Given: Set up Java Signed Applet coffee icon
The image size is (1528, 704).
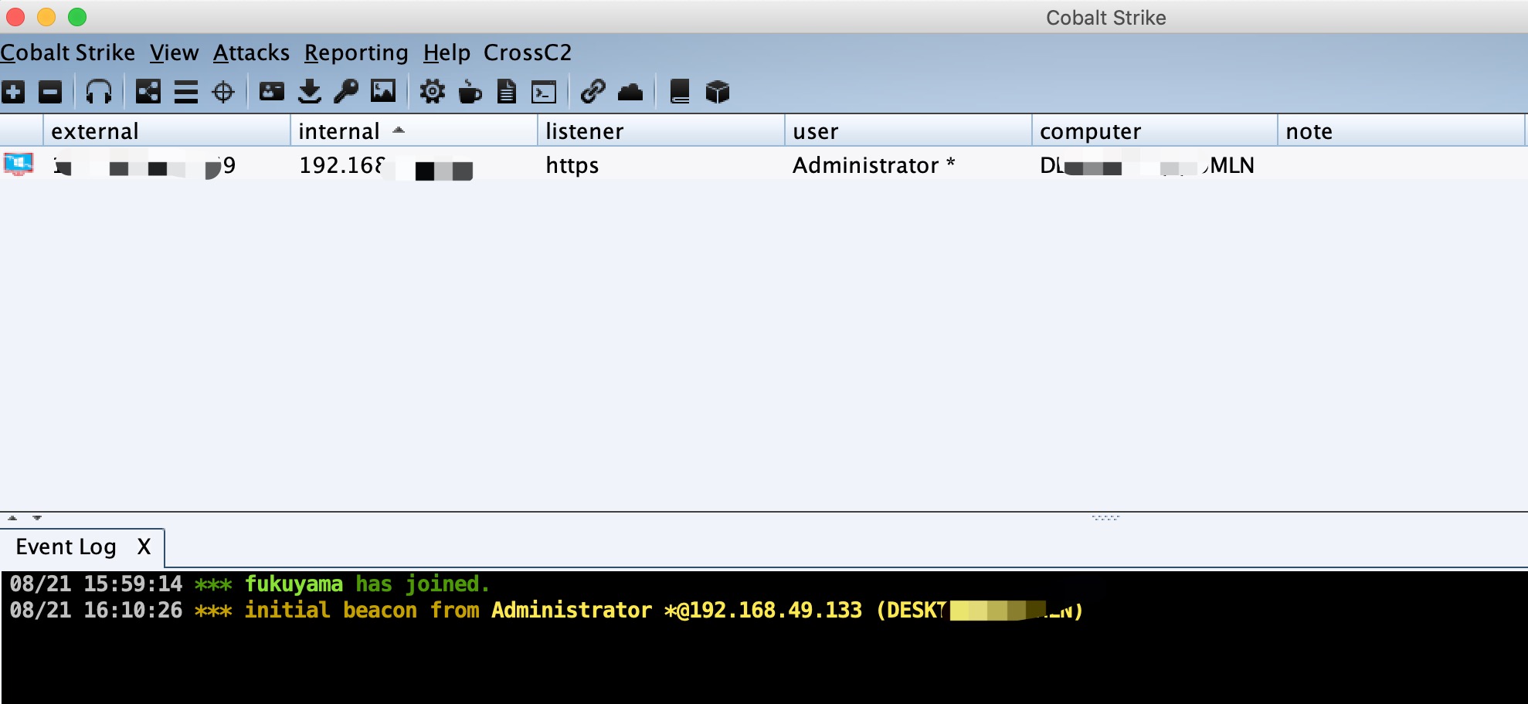Looking at the screenshot, I should [470, 92].
